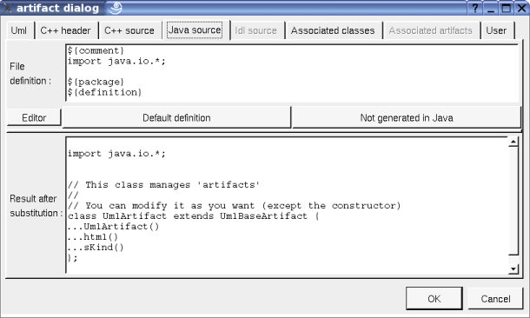Click Not generated in Java button
The width and height of the screenshot is (530, 318).
[407, 117]
